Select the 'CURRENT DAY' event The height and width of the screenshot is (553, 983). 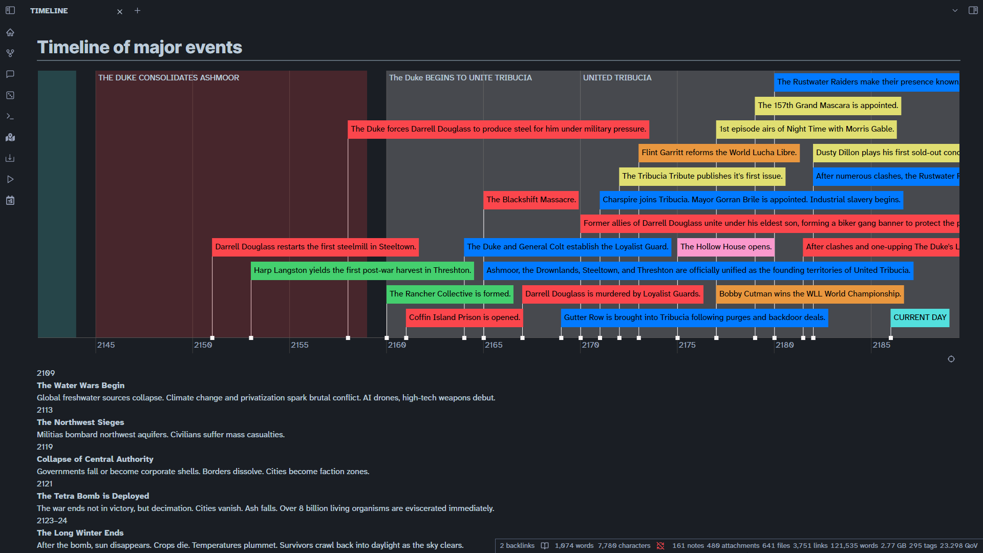(x=920, y=317)
